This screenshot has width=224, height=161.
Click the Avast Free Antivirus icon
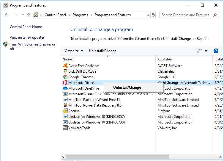[x=65, y=65]
